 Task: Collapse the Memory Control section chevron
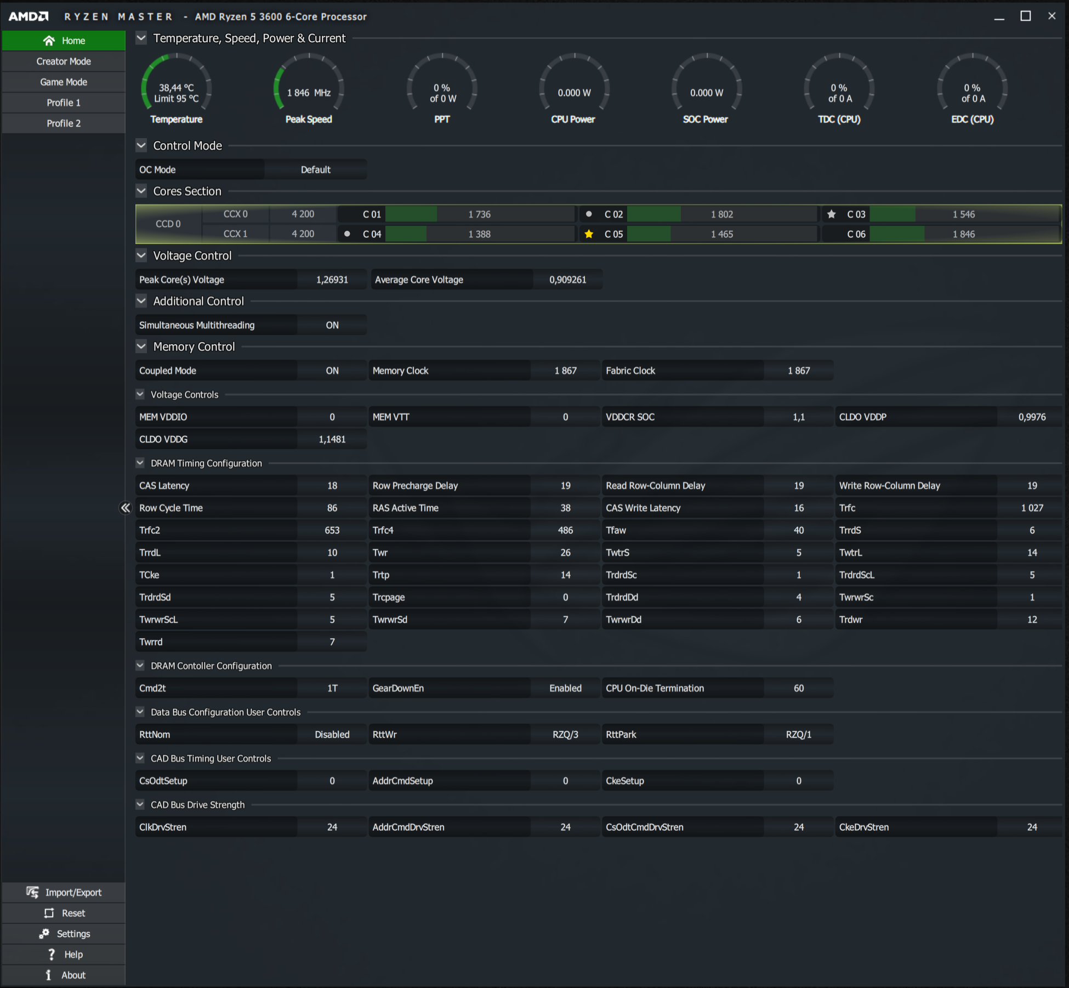click(141, 347)
